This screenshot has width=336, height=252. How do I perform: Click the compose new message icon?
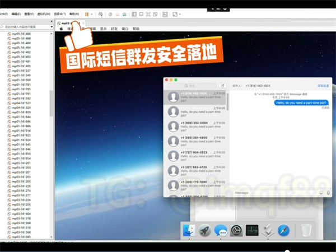(x=222, y=86)
